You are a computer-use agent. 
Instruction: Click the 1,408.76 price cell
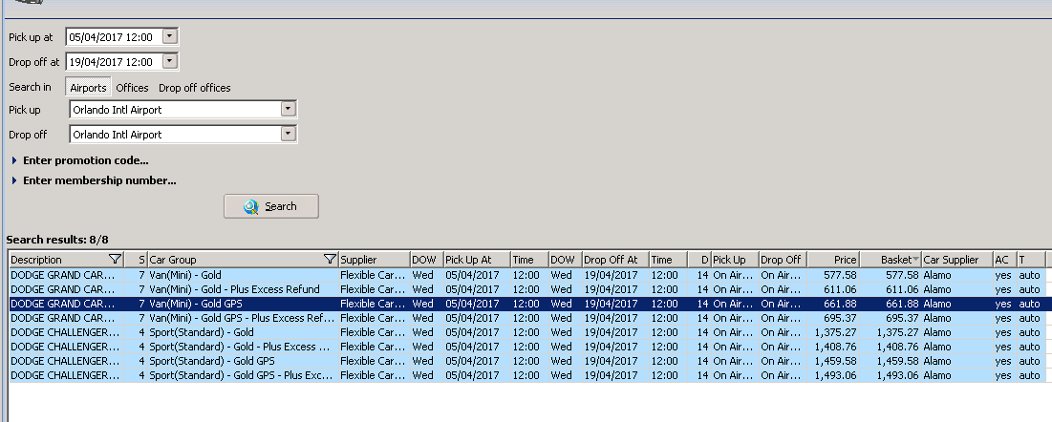click(833, 347)
